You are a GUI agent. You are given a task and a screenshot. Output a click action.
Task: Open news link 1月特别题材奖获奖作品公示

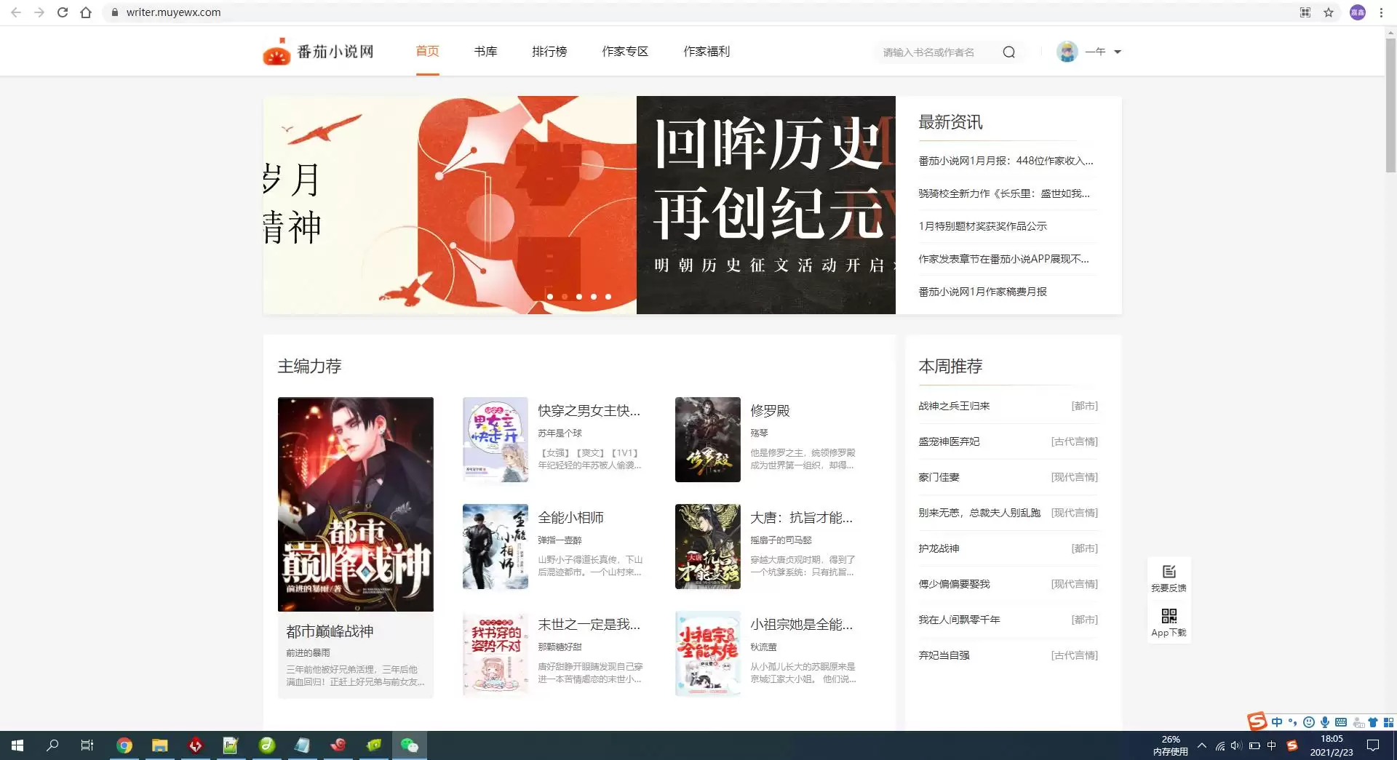(x=982, y=226)
